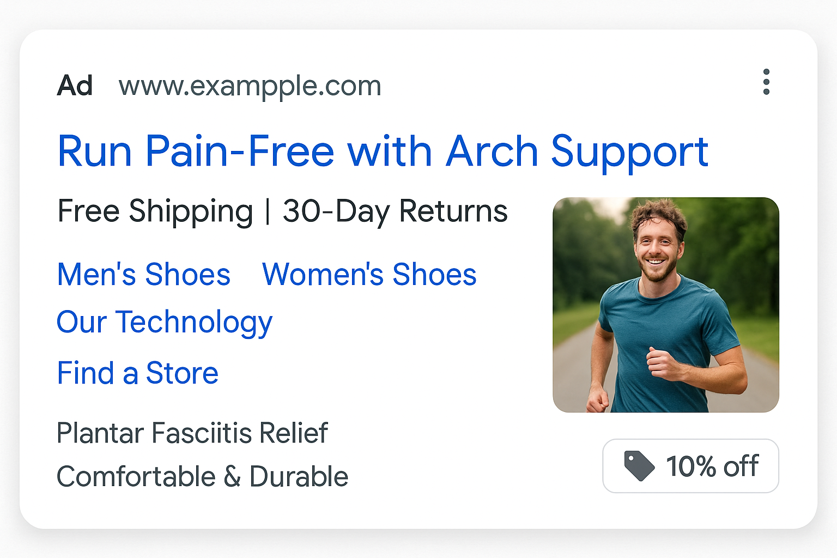Image resolution: width=837 pixels, height=558 pixels.
Task: Click the 10% off promotion button
Action: click(690, 466)
